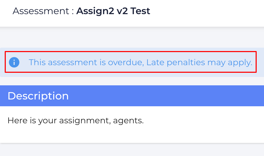264x156 pixels.
Task: Click the overdue assessment warning message
Action: [140, 62]
